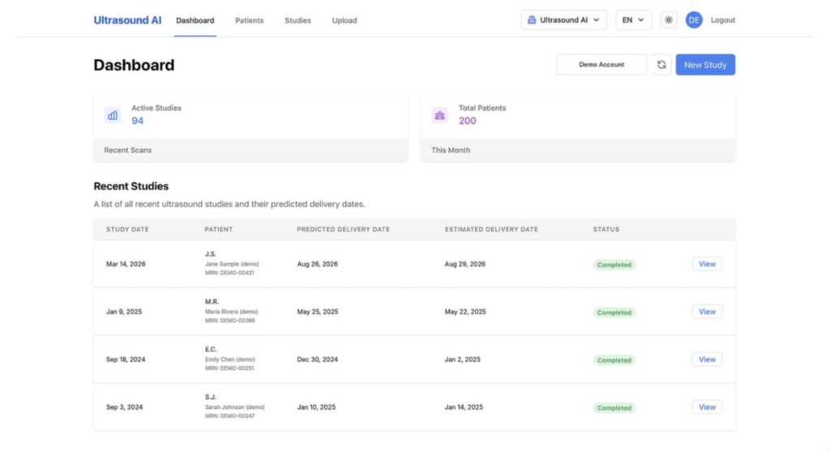Click predicted date Jan 10, 2025
This screenshot has width=830, height=451.
[316, 407]
